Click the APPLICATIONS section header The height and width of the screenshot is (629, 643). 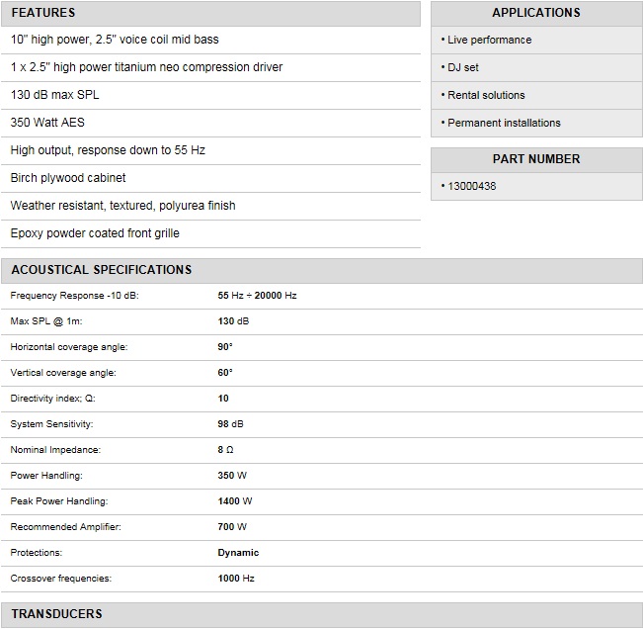coord(535,13)
